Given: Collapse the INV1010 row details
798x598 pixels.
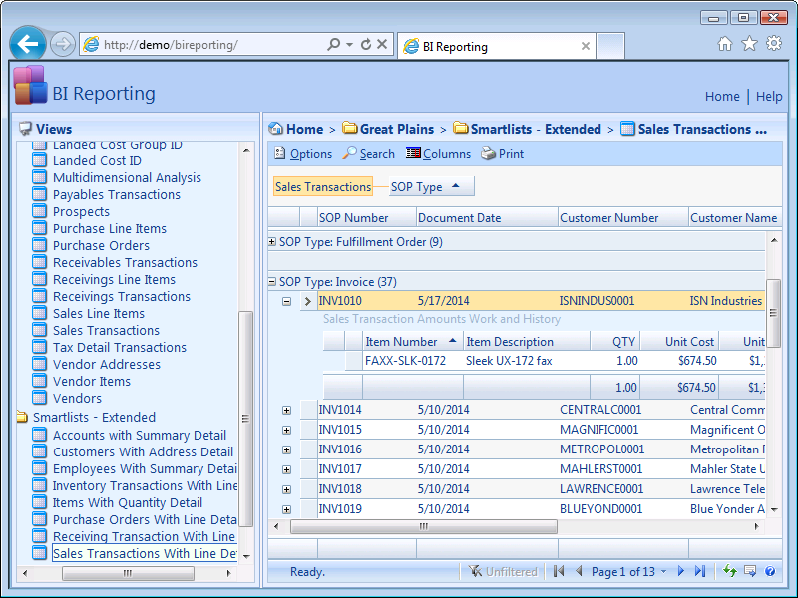Looking at the screenshot, I should [x=286, y=301].
